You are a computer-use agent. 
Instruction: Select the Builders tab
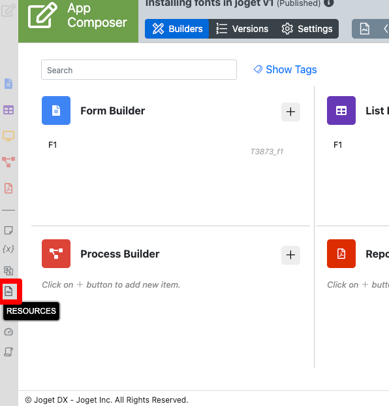(x=177, y=29)
